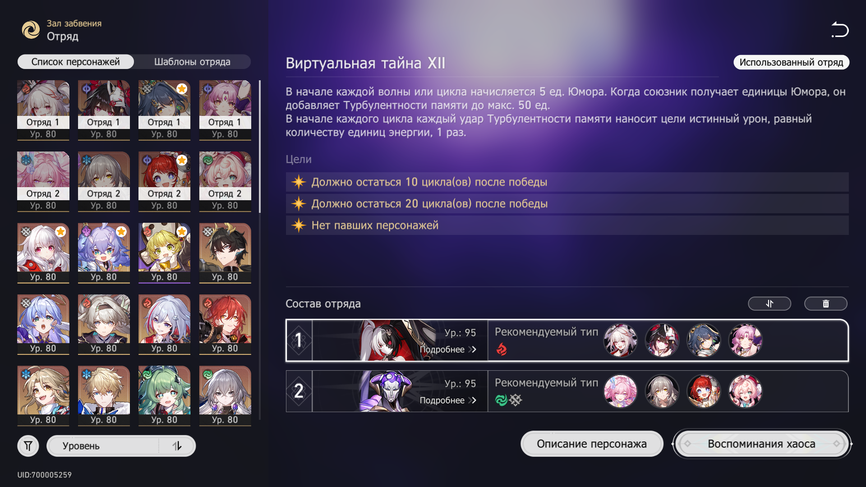Toggle the sort order arrows beside Уровень
The image size is (866, 487).
click(x=177, y=446)
